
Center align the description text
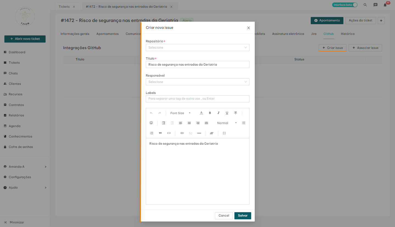189,123
